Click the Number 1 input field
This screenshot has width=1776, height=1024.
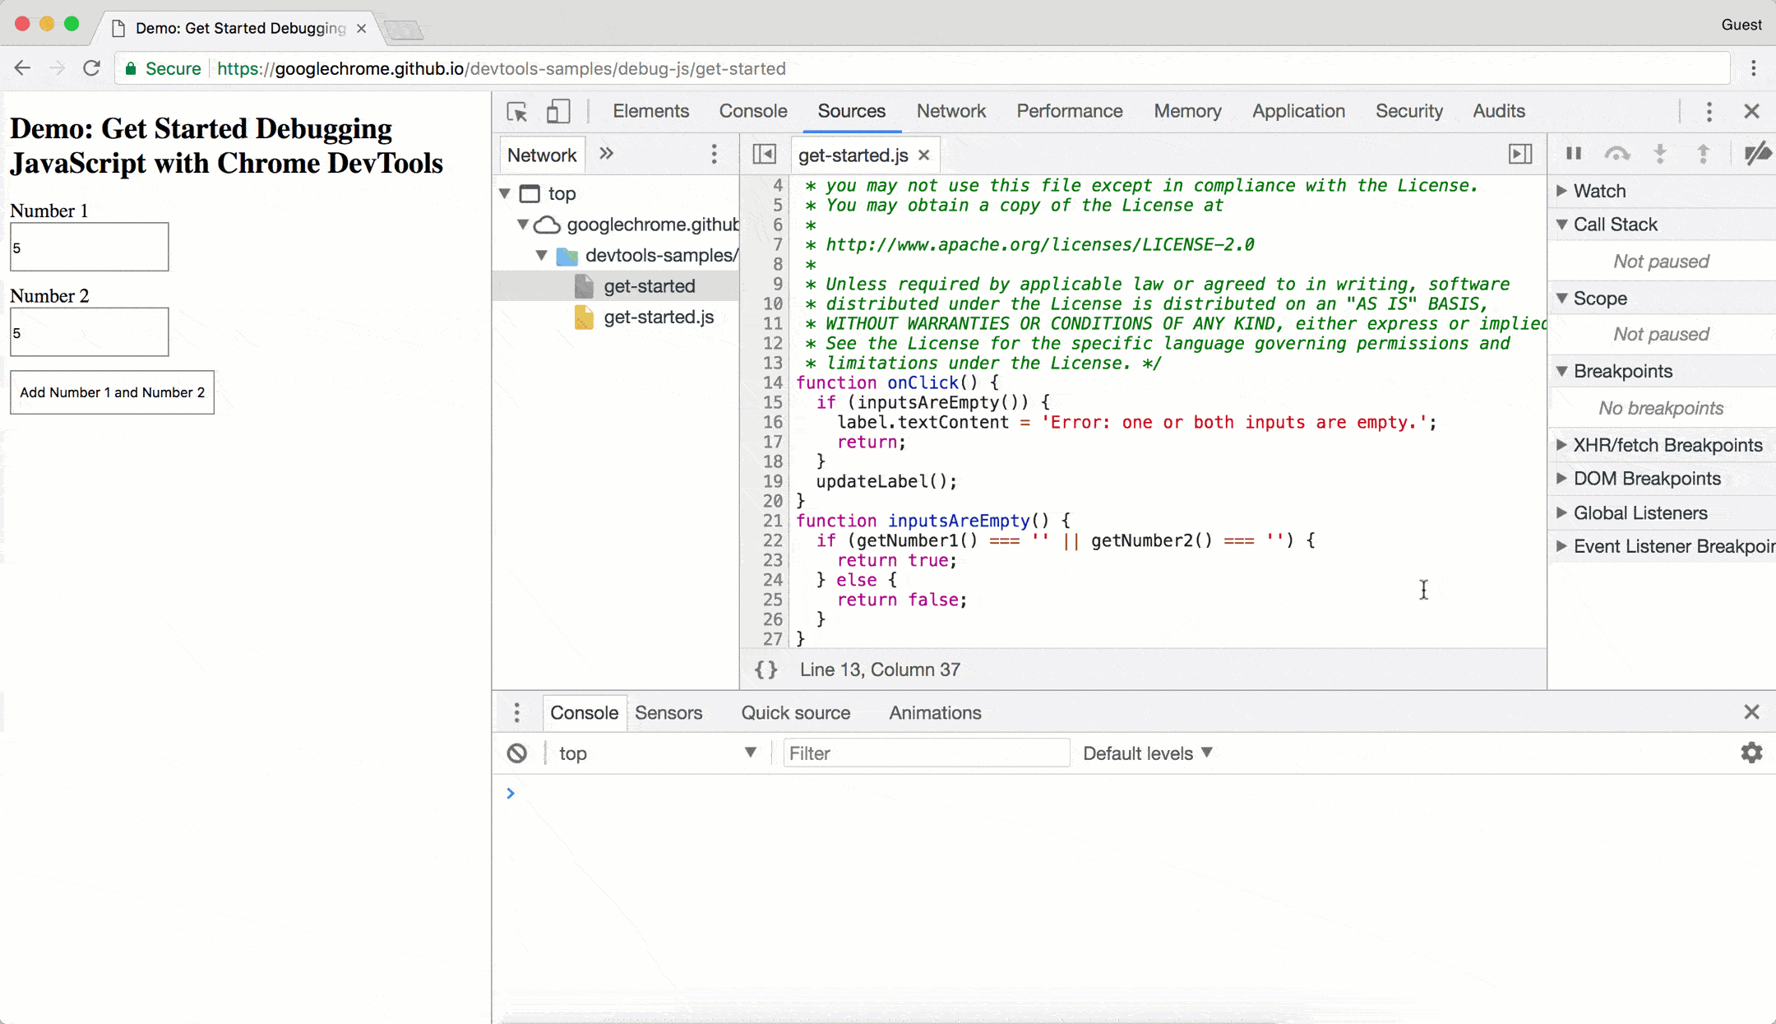(89, 247)
